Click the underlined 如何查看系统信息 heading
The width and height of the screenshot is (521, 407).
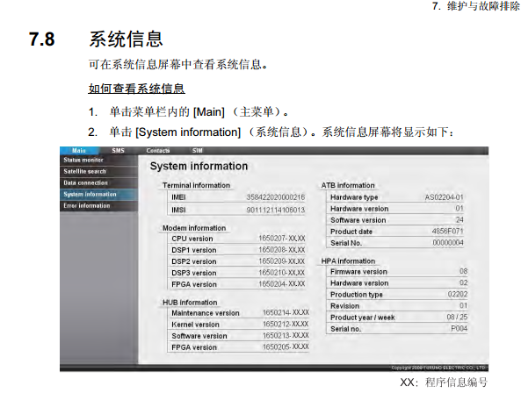coord(136,89)
